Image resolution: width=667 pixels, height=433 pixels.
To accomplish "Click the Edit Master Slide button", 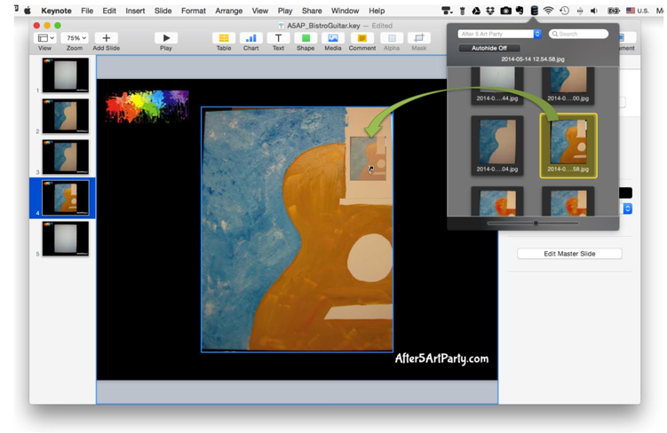I will point(569,254).
